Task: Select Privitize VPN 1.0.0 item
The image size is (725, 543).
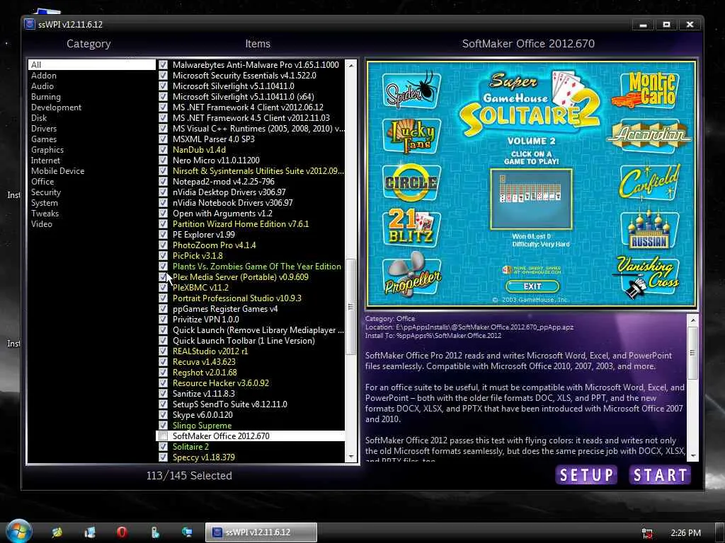Action: point(206,320)
